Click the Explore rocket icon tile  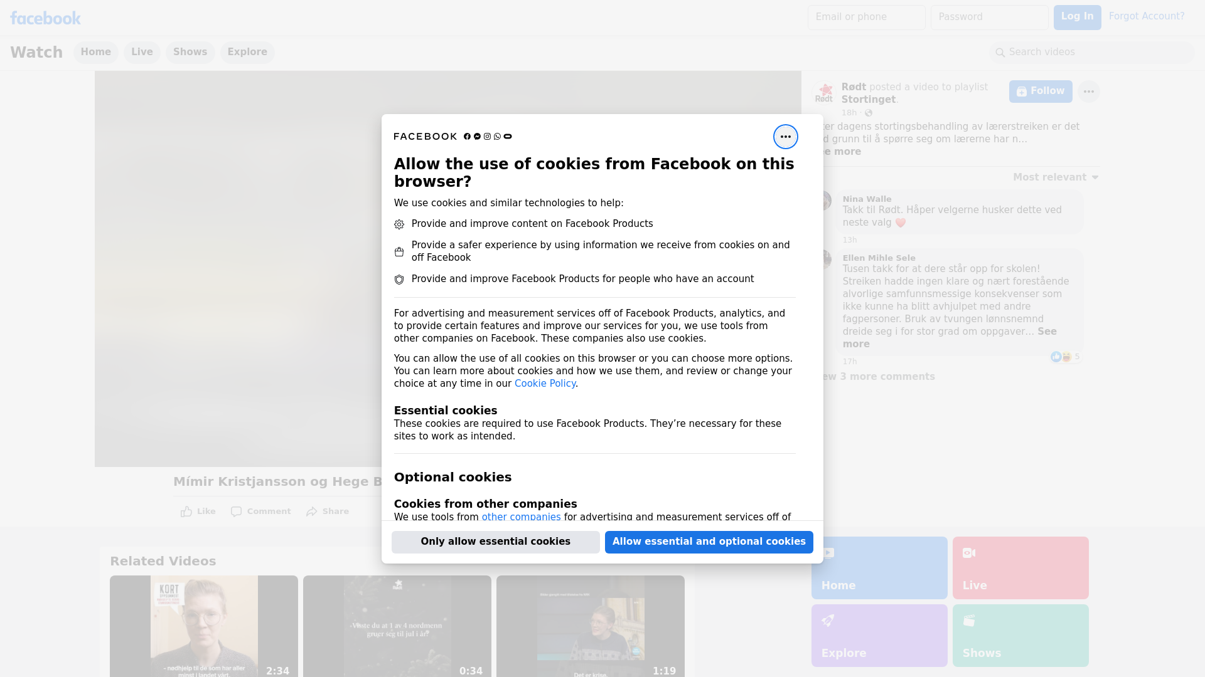tap(828, 621)
